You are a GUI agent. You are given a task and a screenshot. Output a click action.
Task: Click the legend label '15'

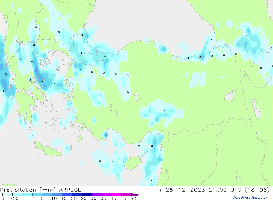[x=64, y=198]
